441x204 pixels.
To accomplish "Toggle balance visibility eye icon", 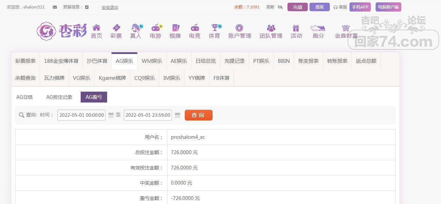I will click(x=280, y=7).
